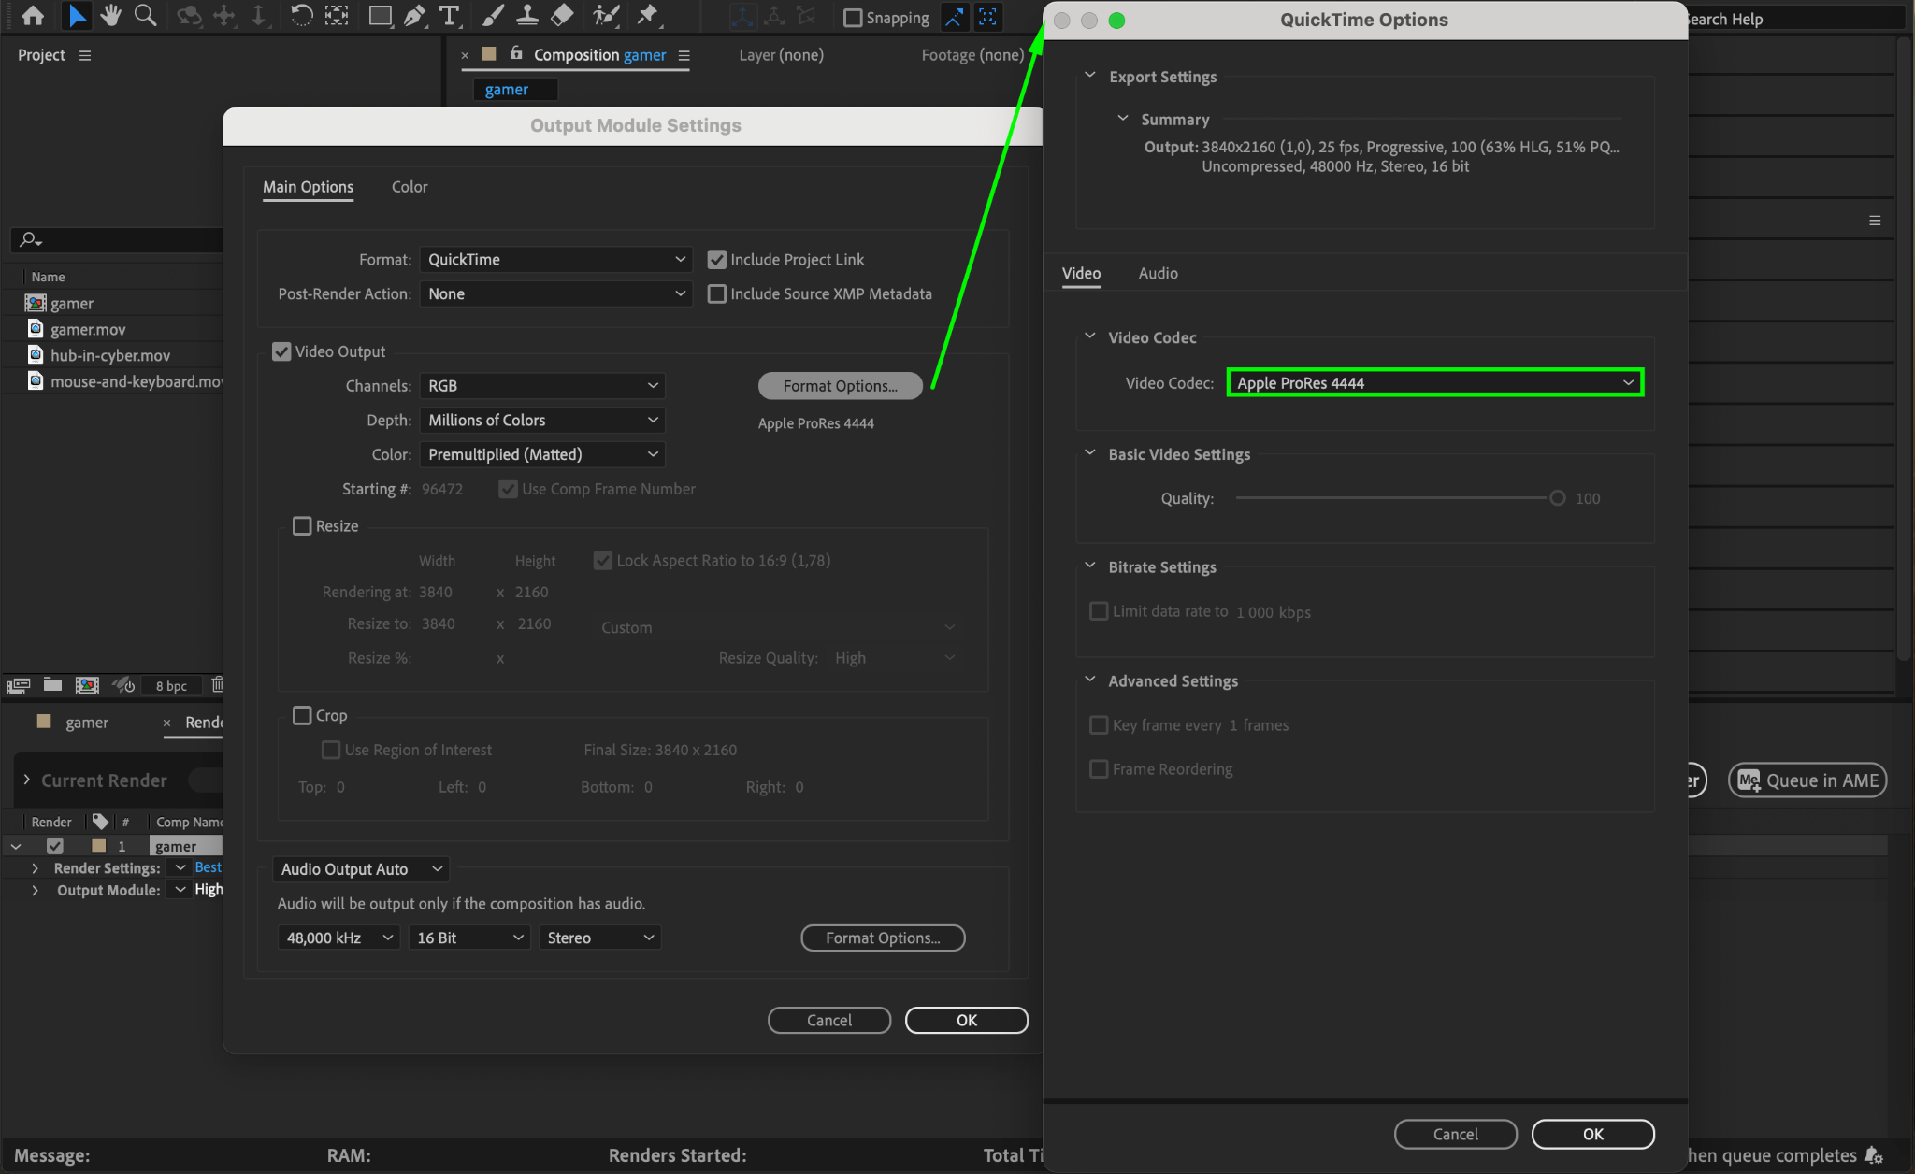Screen dimensions: 1915x1174
Task: Click the Home icon
Action: point(33,16)
